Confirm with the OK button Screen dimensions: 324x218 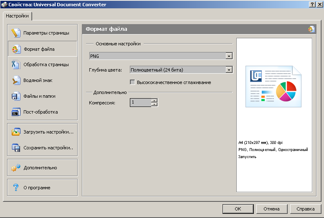[x=238, y=209]
